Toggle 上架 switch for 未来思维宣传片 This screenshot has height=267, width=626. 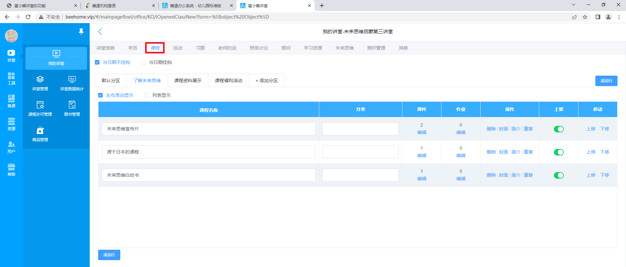coord(559,129)
